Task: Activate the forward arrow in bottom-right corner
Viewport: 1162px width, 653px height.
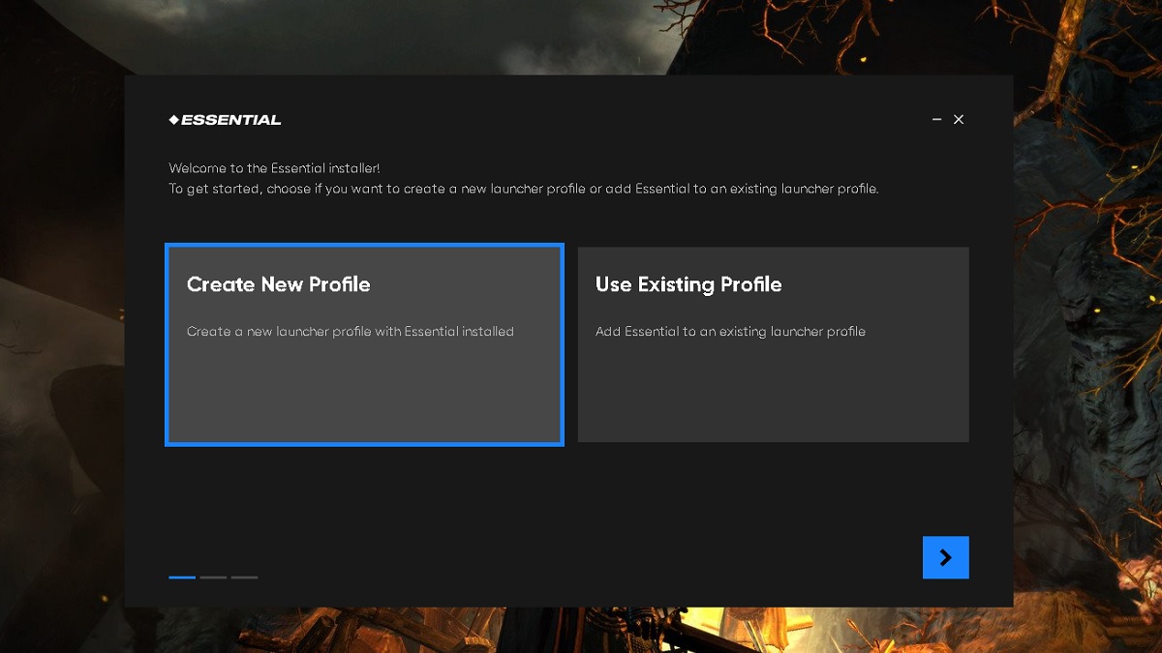Action: (945, 557)
